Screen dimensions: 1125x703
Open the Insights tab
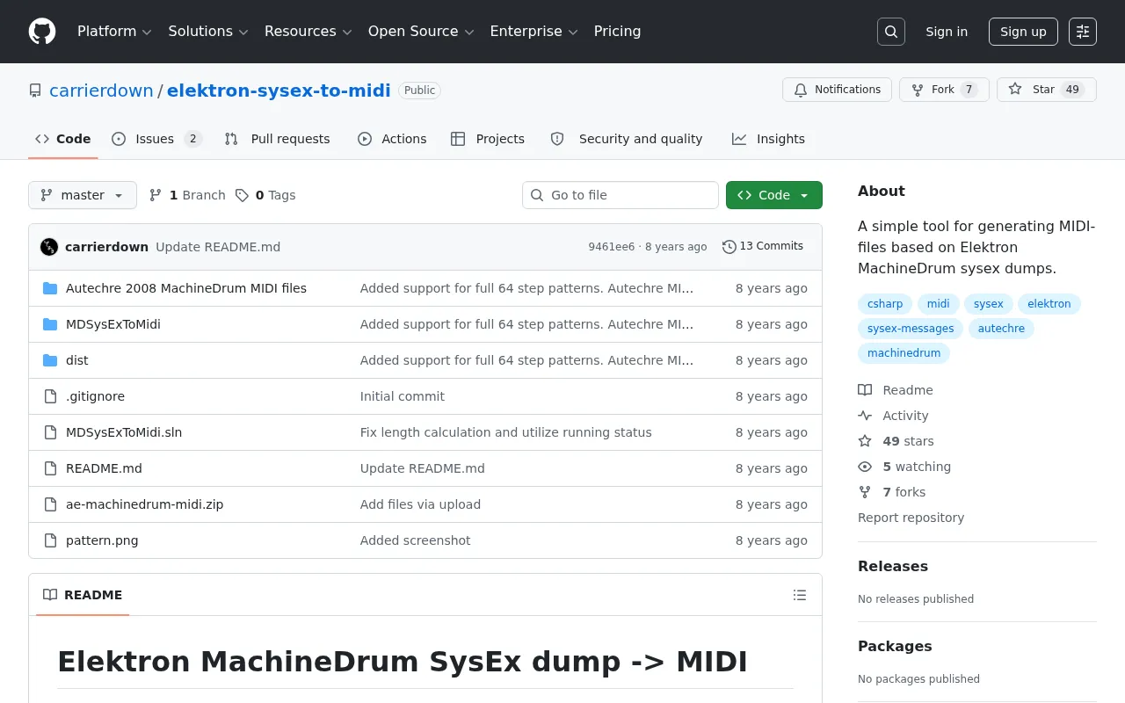768,139
